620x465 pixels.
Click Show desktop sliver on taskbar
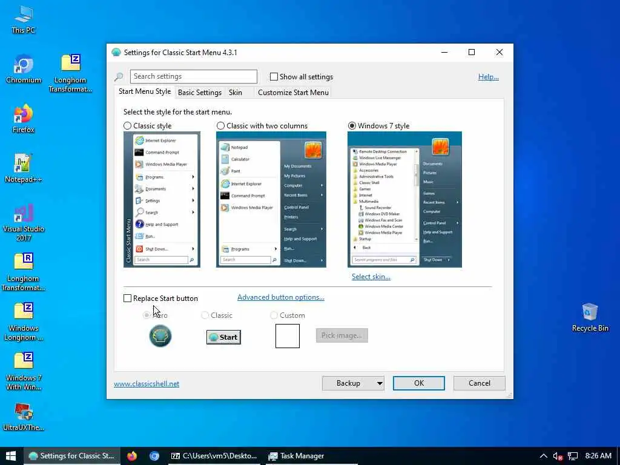618,456
